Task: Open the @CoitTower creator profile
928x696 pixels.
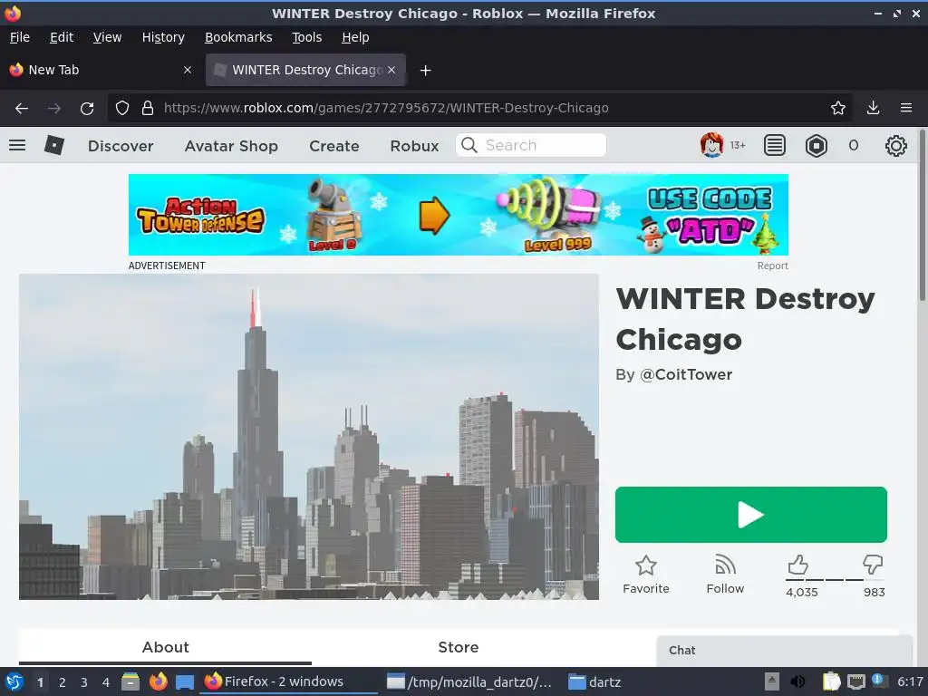Action: (686, 374)
